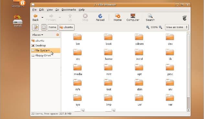Open Computer from the toolbar

point(133,18)
